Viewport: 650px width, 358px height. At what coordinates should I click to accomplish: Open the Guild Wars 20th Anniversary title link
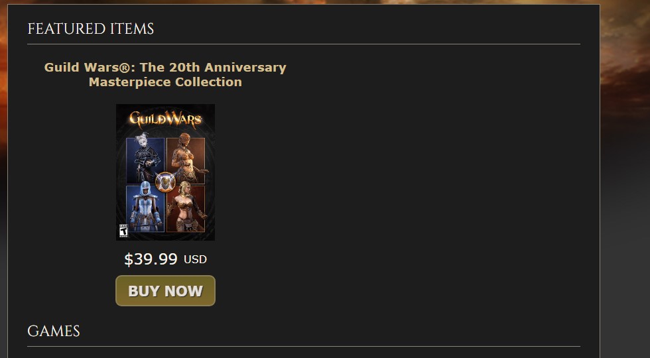point(165,74)
